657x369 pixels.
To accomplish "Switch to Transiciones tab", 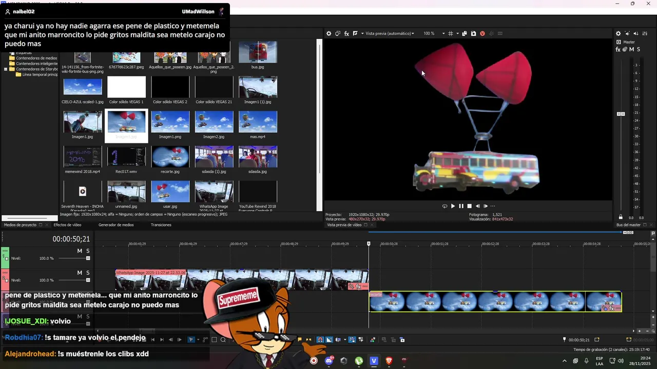I will pyautogui.click(x=161, y=224).
